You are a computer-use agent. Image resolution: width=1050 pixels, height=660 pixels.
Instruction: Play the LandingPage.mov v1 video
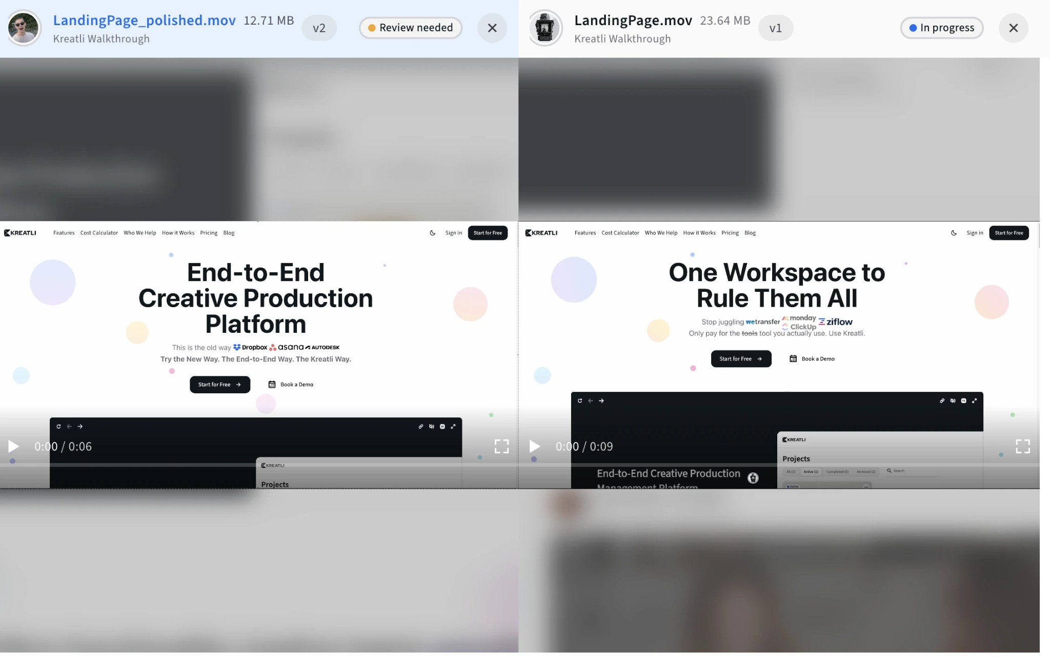coord(534,446)
